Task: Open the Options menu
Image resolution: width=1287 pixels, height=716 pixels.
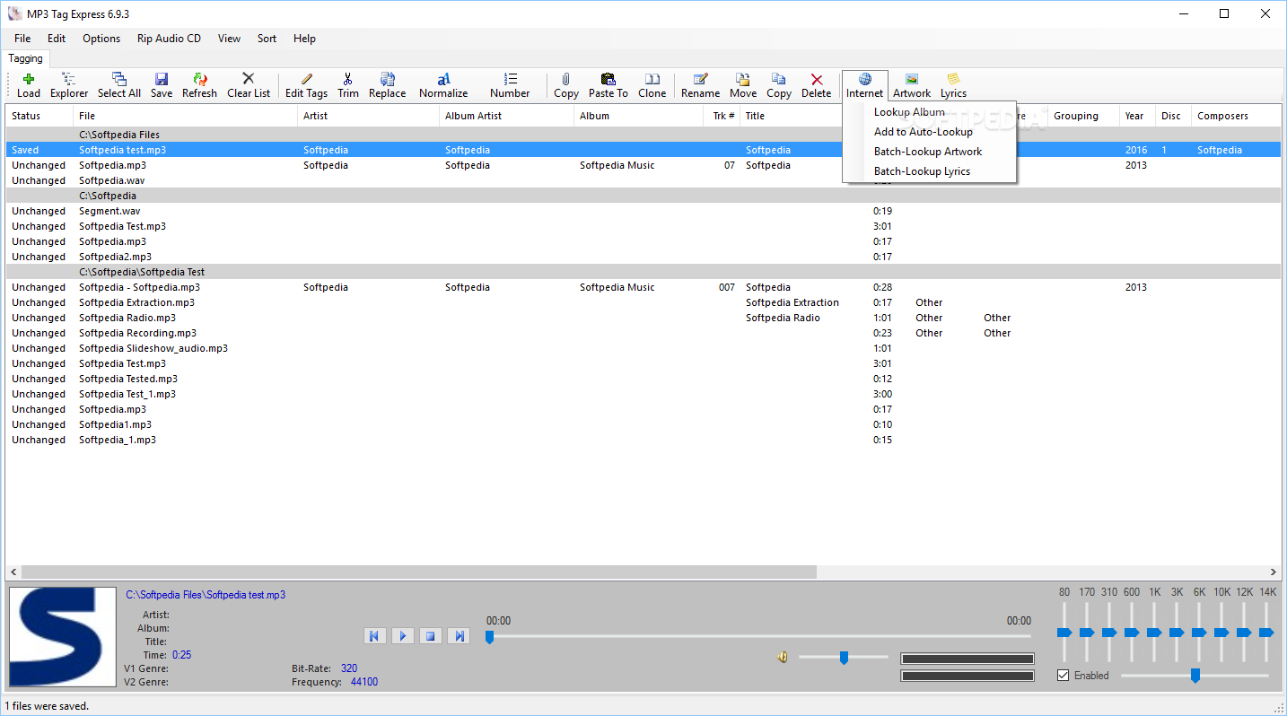Action: click(101, 39)
